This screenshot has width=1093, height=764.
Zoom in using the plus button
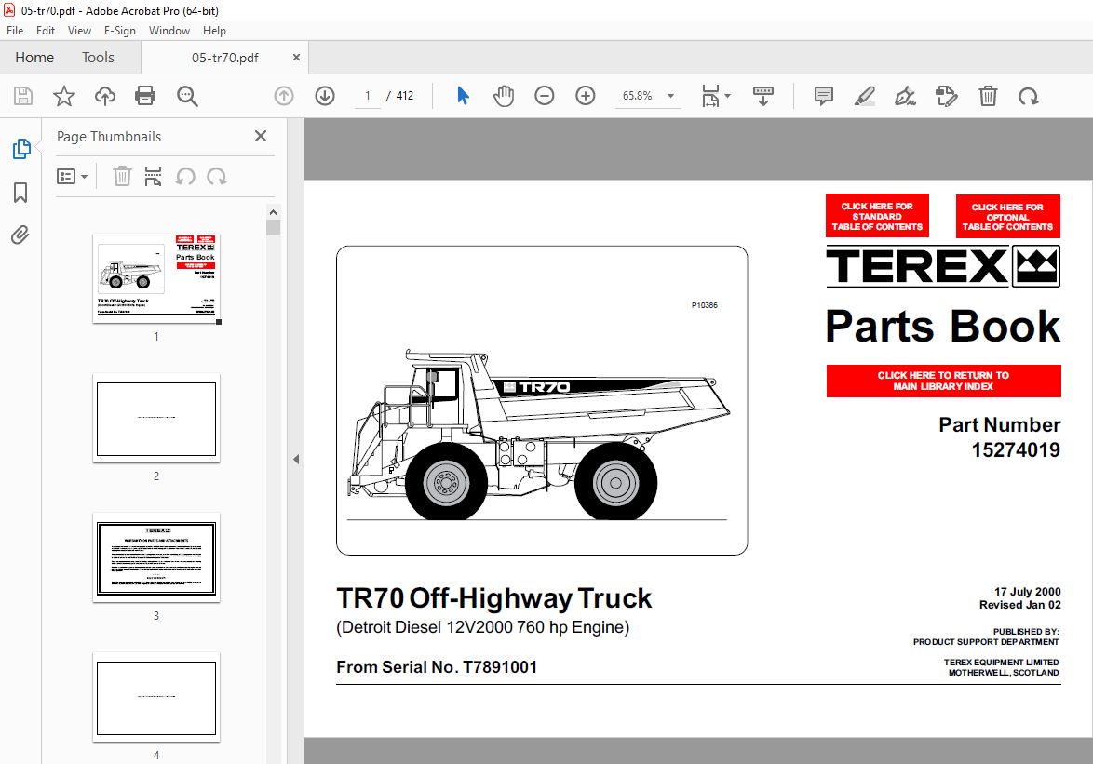coord(586,96)
